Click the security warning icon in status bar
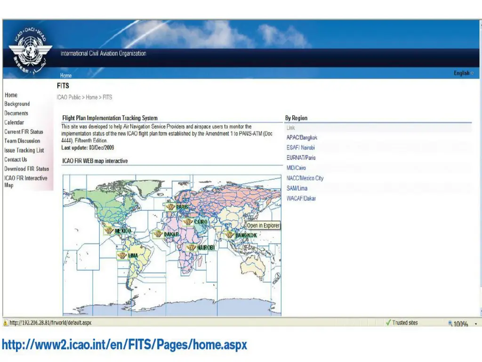Screen dimensions: 482x362 coord(6,323)
